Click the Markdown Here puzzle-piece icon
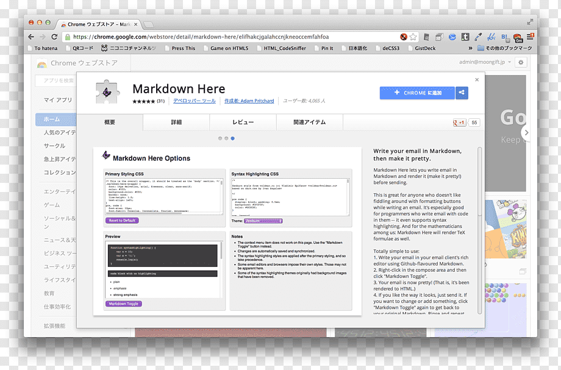The width and height of the screenshot is (561, 370). [107, 92]
